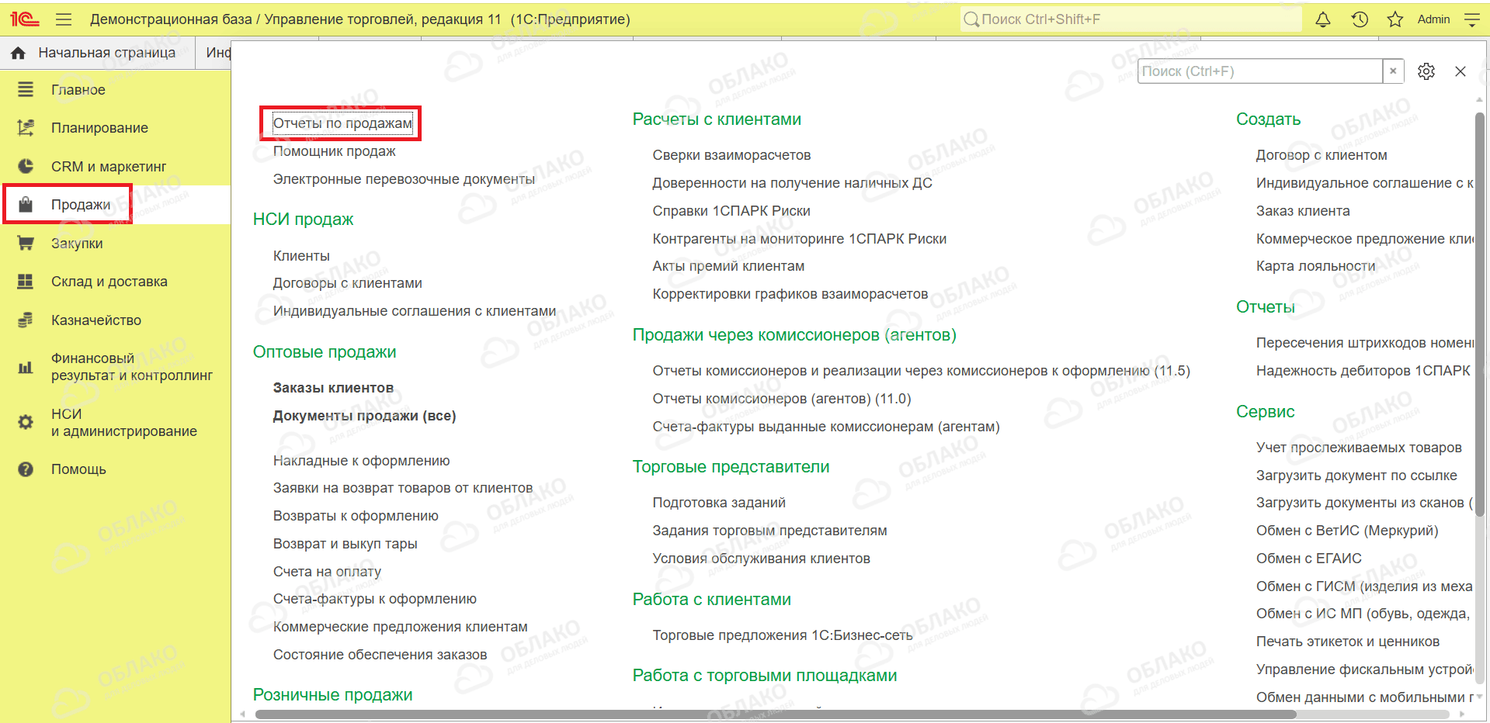Create Заказ клиента
The width and height of the screenshot is (1490, 723).
pyautogui.click(x=1303, y=211)
